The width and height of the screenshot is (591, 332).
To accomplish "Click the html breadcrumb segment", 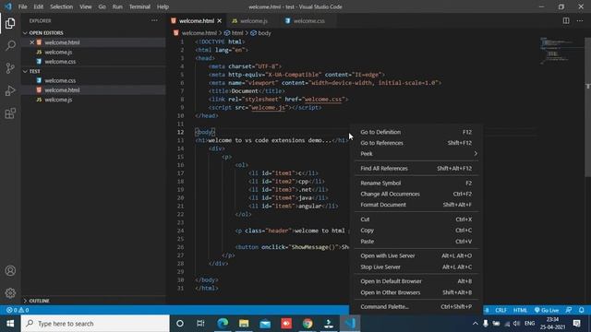I will pos(234,33).
